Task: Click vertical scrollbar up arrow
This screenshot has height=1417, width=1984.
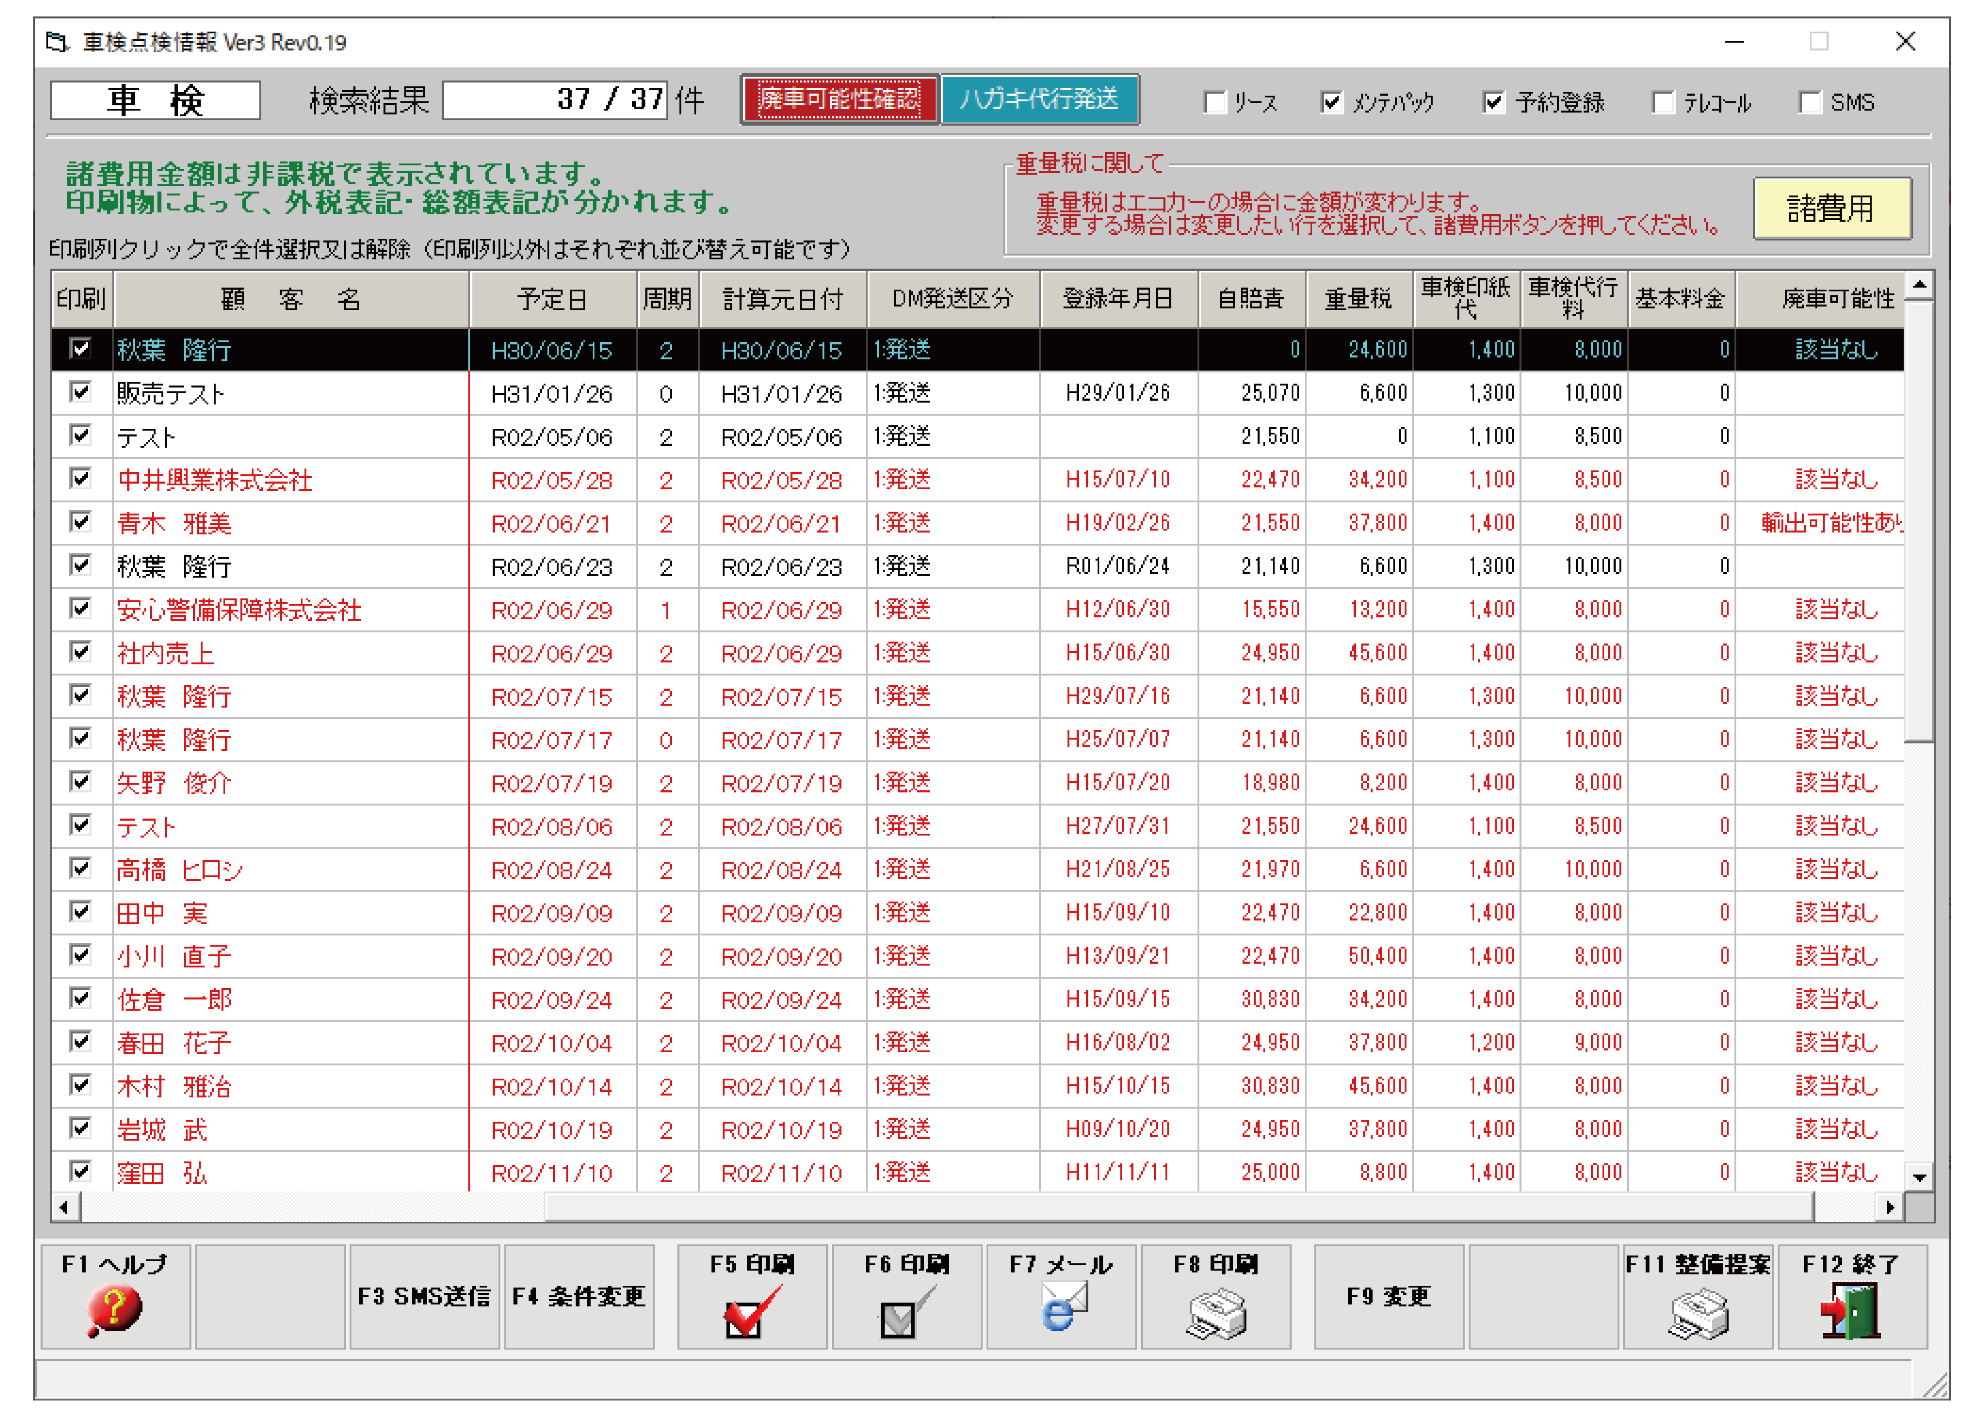Action: coord(1919,285)
